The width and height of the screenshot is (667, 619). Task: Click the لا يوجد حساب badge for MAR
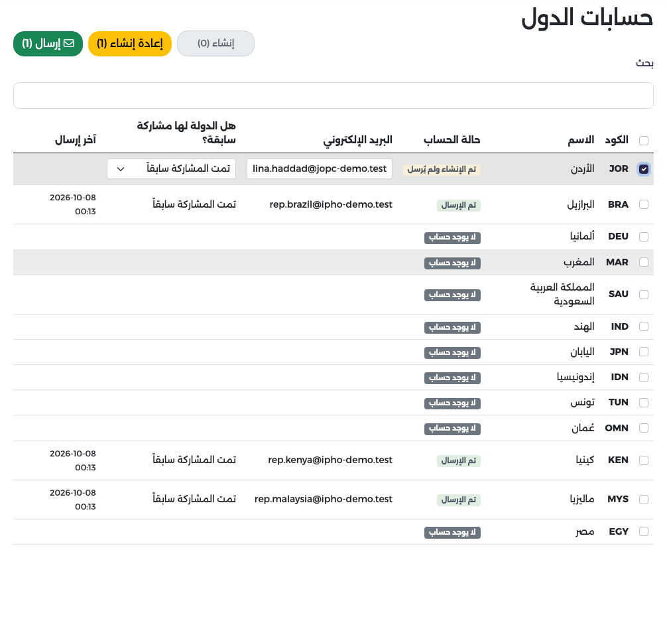pos(452,263)
